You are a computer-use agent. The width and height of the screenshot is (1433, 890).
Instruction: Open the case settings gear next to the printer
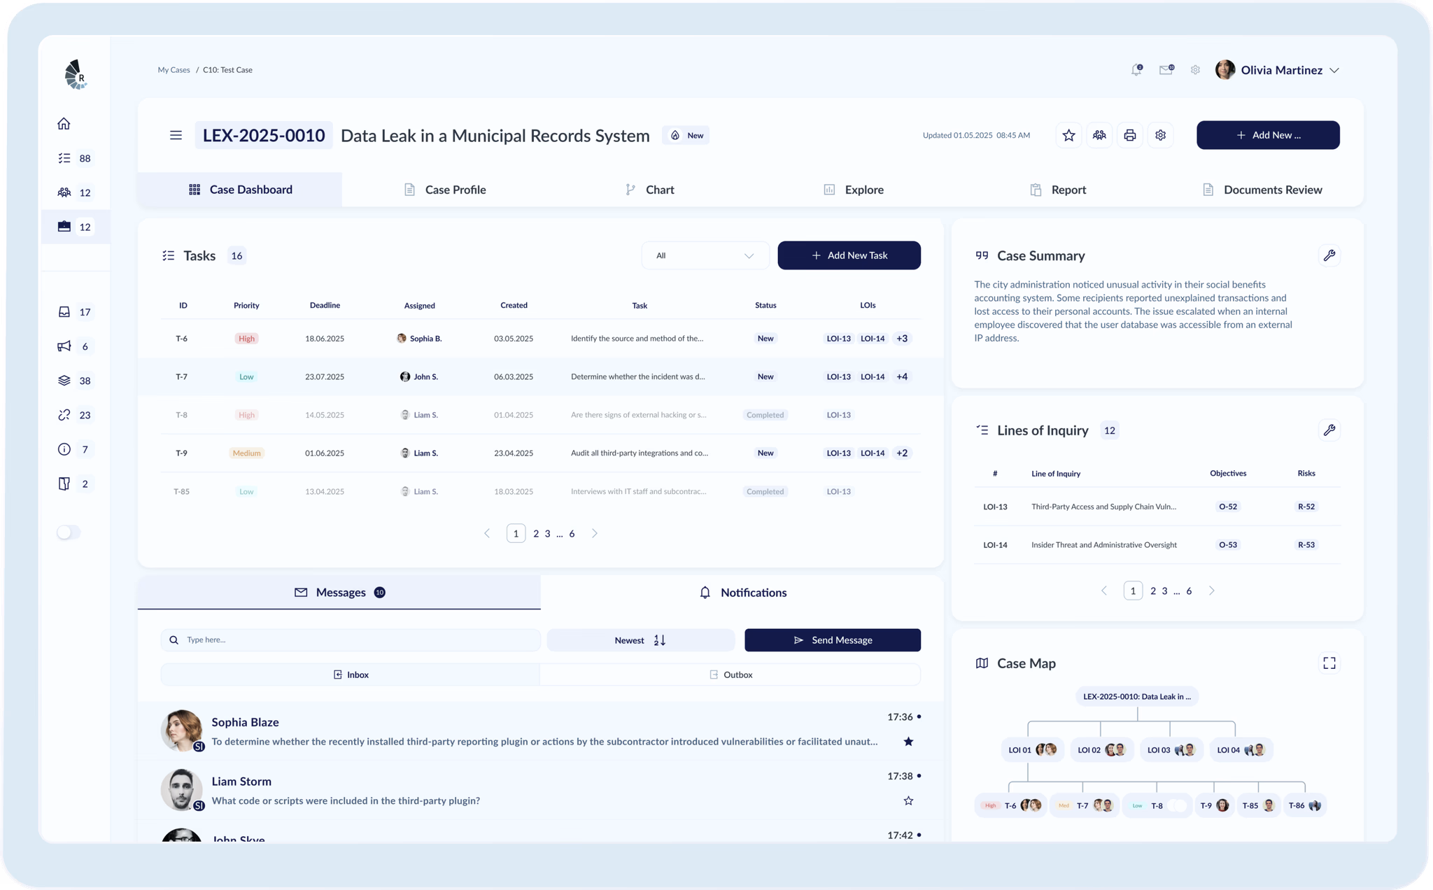point(1161,135)
